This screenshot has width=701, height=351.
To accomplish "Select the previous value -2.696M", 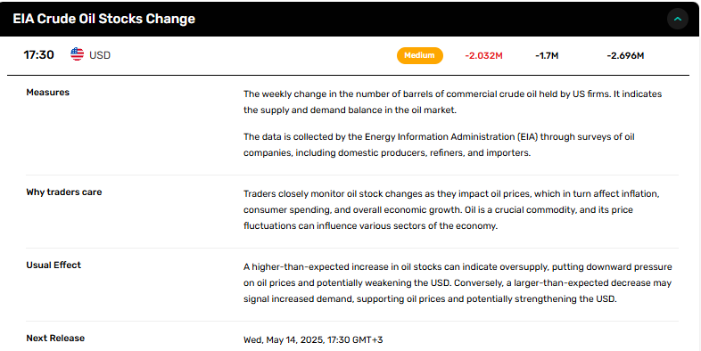I will (x=625, y=56).
